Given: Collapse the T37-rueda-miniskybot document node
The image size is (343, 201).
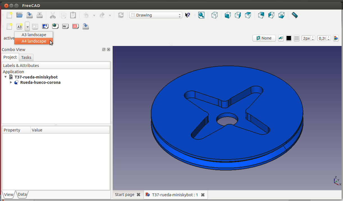Looking at the screenshot, I should (5, 77).
